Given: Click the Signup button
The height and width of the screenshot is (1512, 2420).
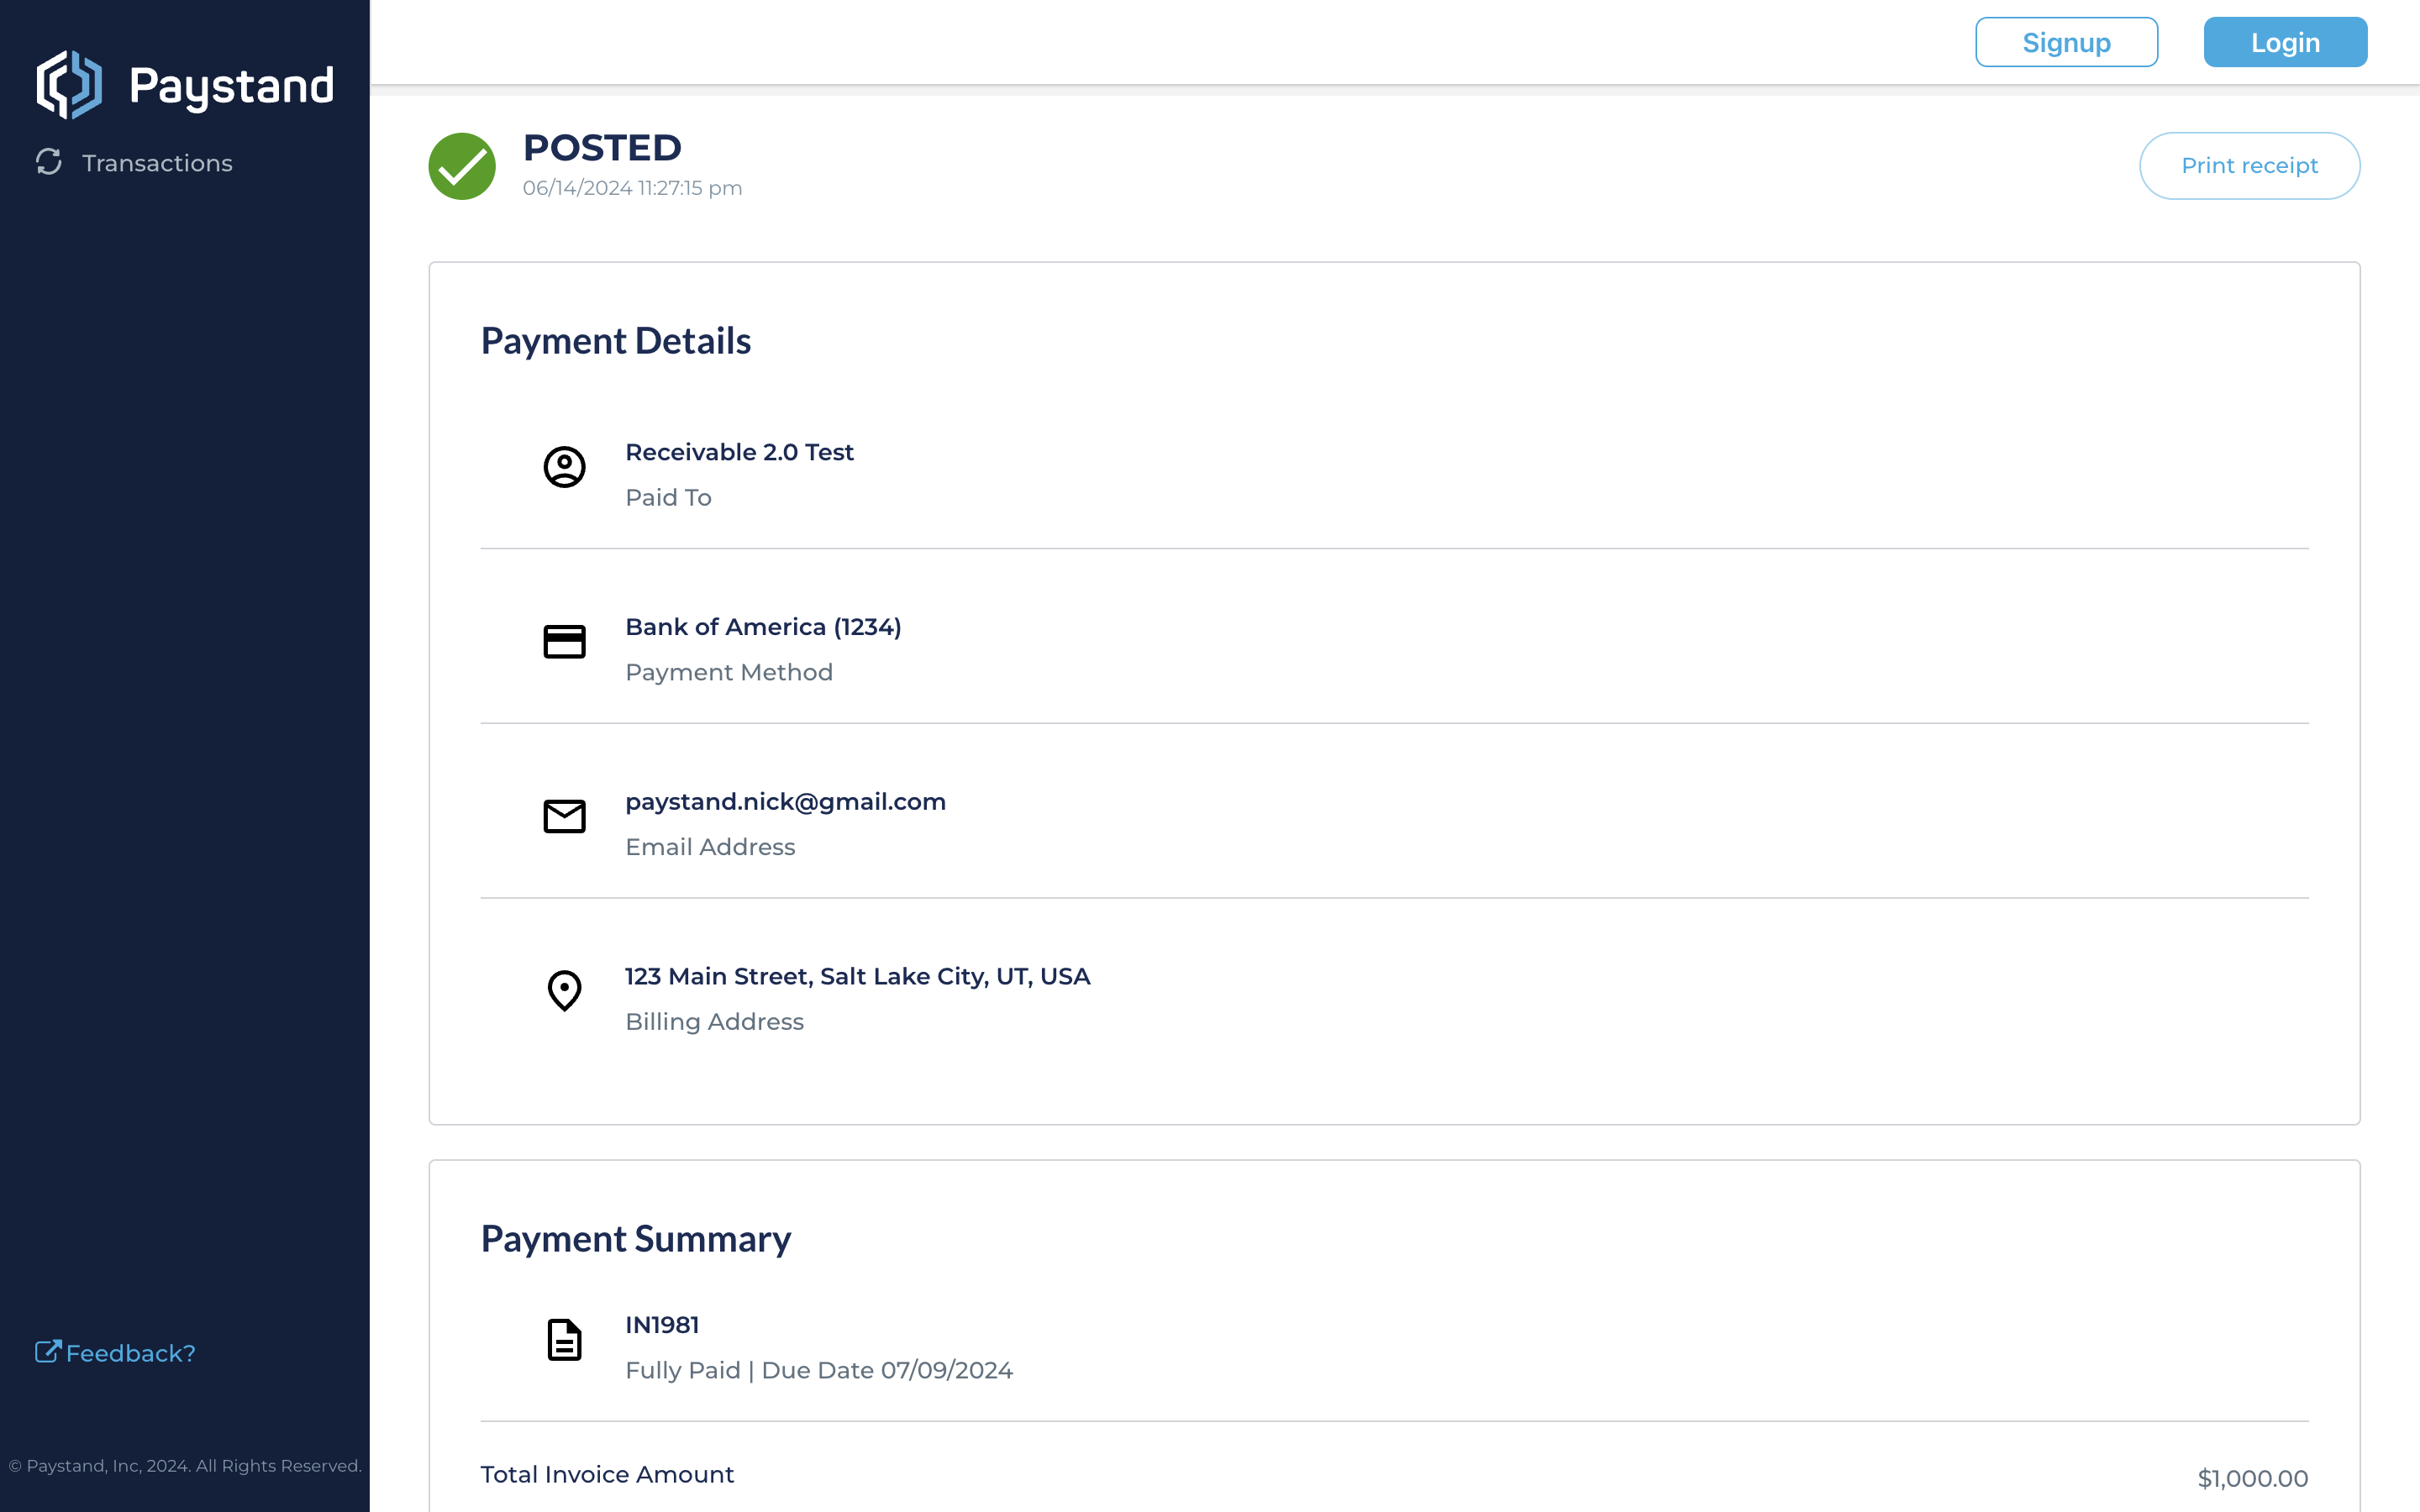Looking at the screenshot, I should (2066, 42).
